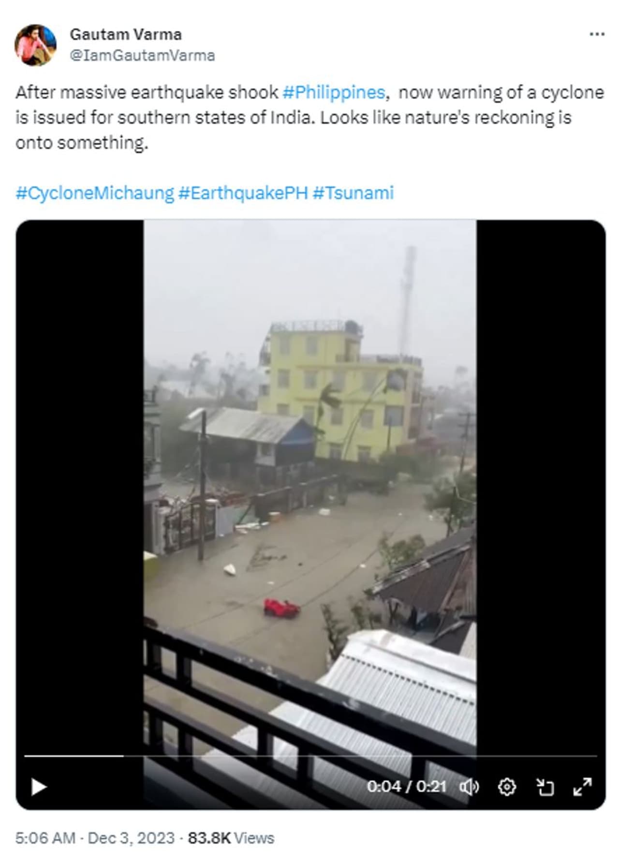Enter fullscreen with the expand arrows icon

[x=583, y=787]
